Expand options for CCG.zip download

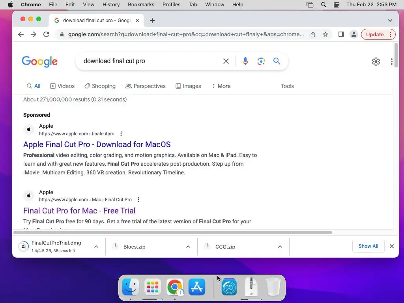click(x=280, y=247)
